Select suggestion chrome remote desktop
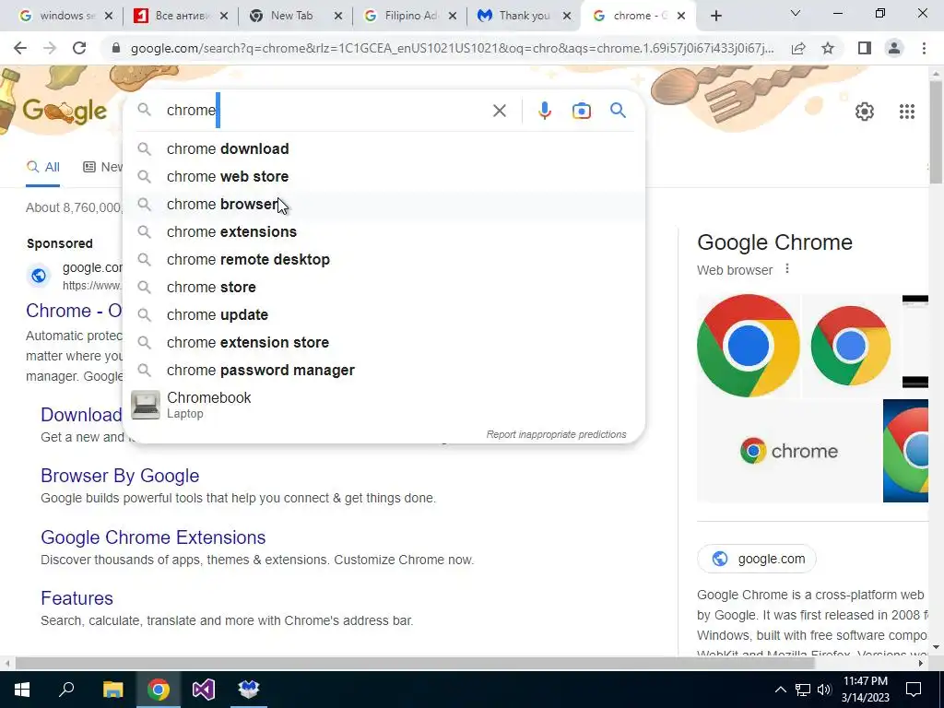 point(384,259)
